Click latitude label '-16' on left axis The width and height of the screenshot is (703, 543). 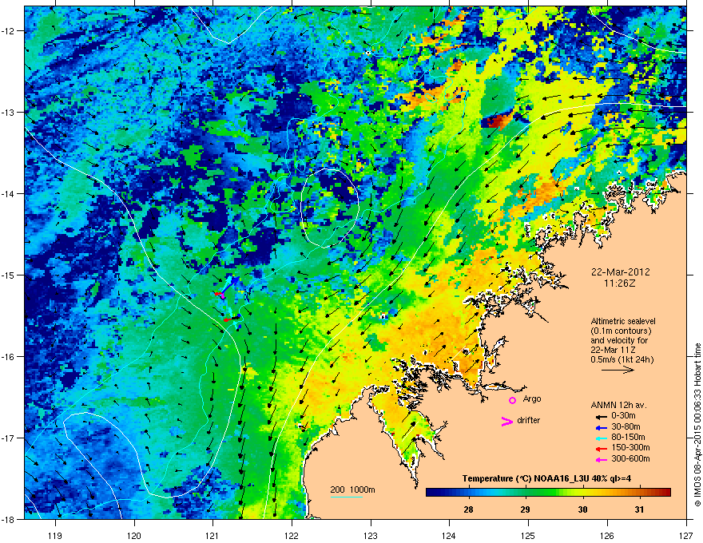tap(9, 357)
